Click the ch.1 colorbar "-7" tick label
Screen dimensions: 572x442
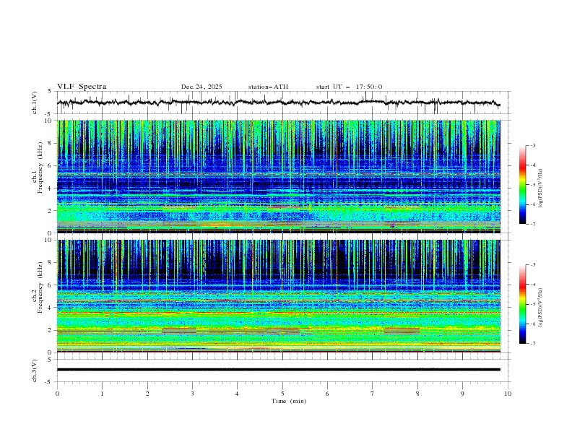533,224
